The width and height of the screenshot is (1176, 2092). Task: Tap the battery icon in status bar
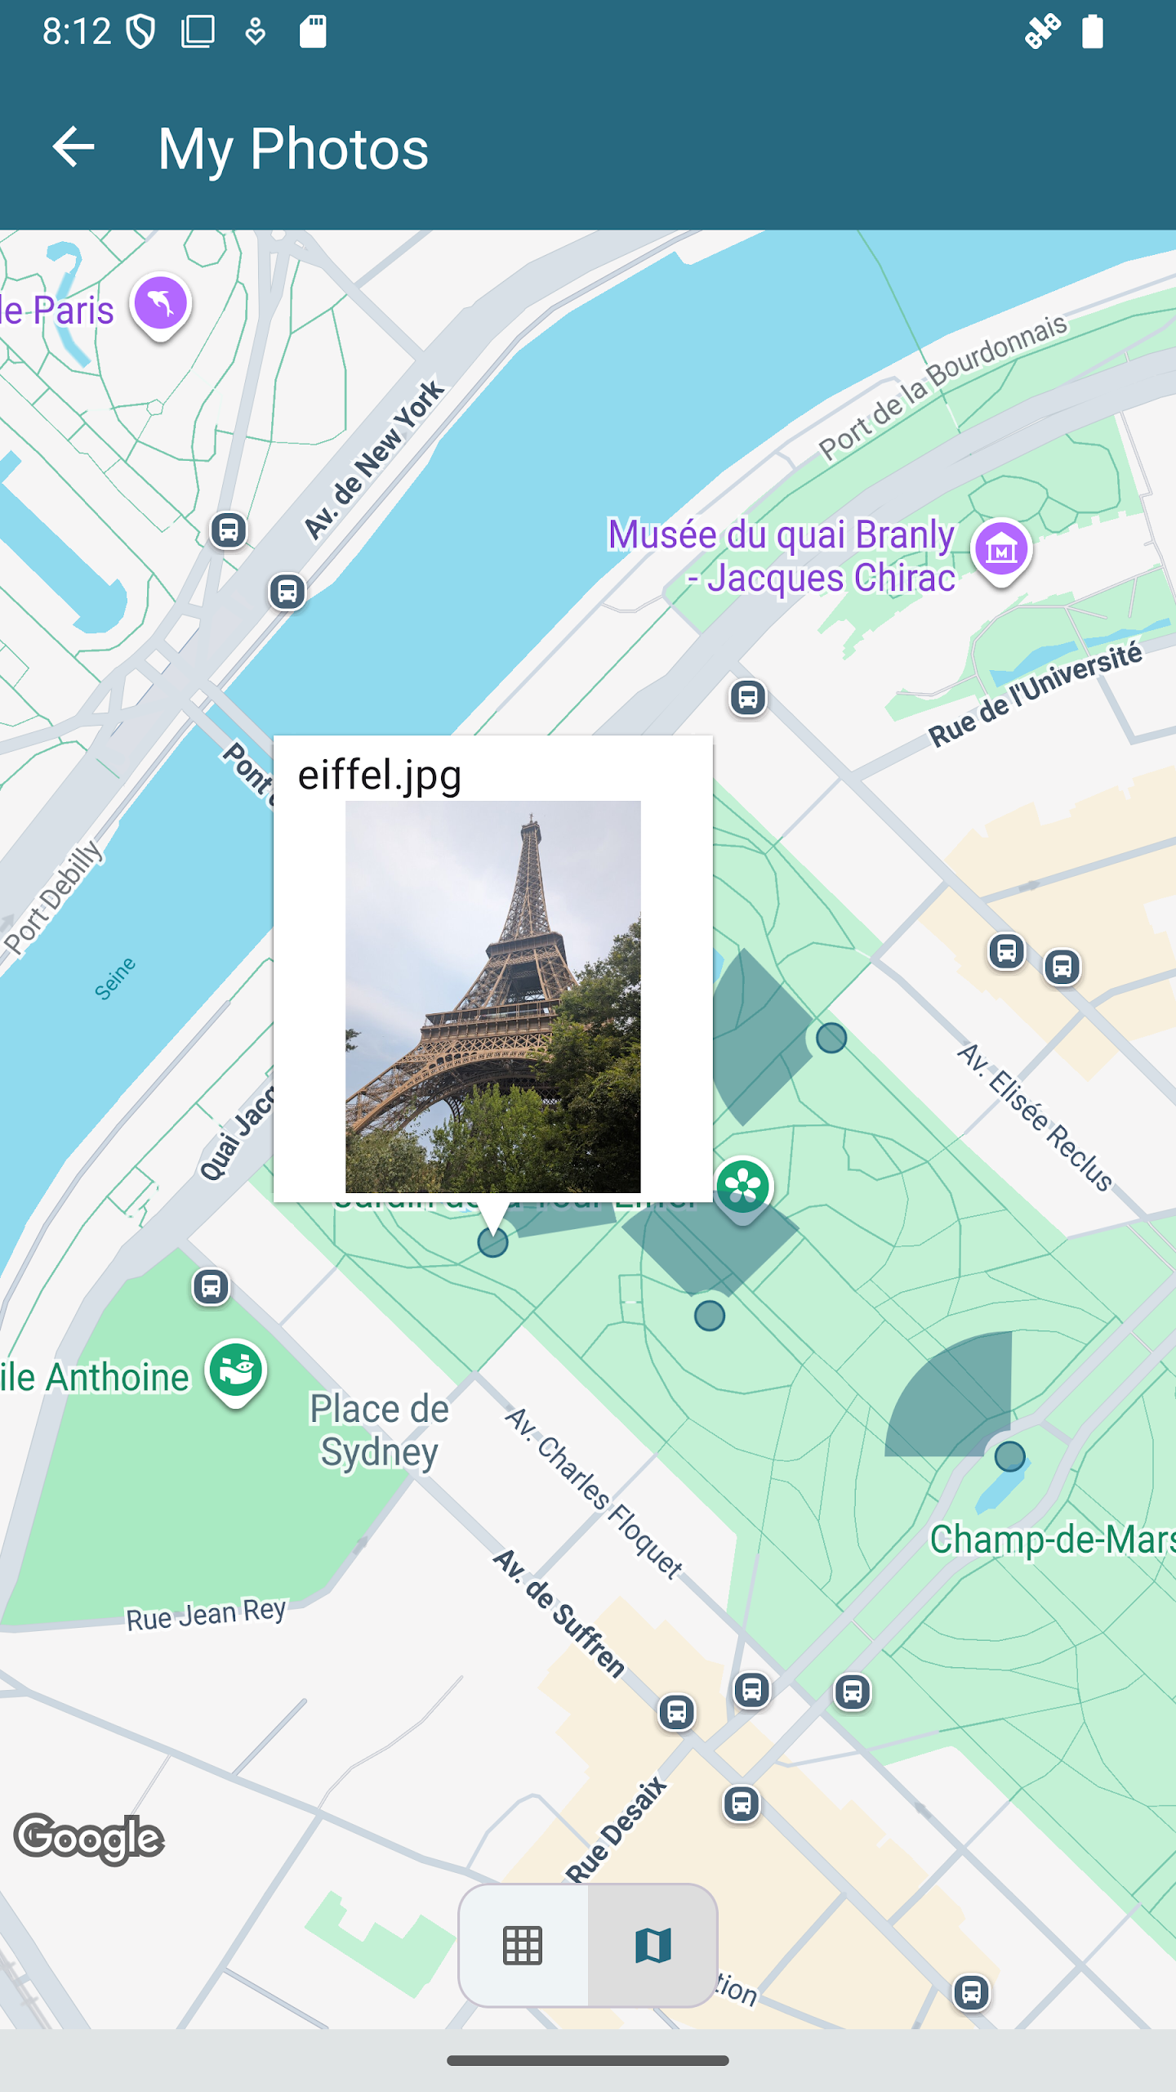coord(1093,32)
